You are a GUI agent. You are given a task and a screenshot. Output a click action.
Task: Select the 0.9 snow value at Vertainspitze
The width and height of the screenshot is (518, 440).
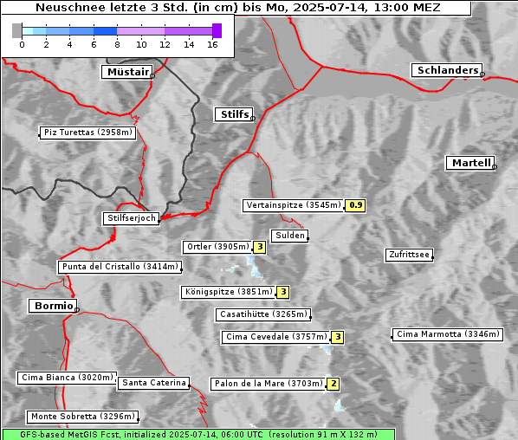pyautogui.click(x=355, y=205)
